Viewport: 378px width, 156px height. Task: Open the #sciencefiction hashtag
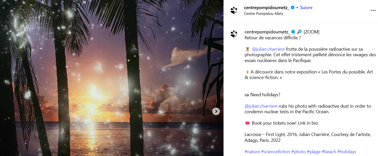coord(276,152)
